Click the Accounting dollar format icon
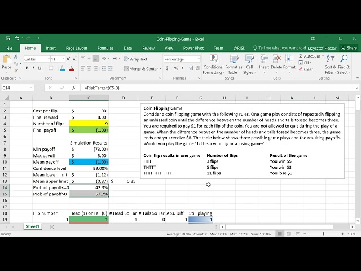 point(167,68)
